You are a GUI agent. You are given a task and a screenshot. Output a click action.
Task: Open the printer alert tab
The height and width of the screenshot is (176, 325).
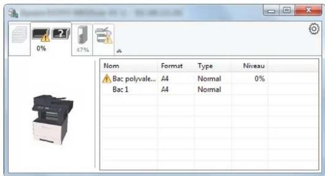104,39
